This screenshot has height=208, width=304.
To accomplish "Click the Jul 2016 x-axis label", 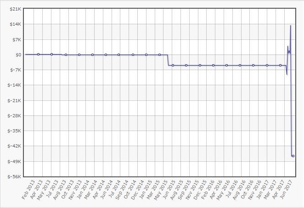I will (x=232, y=190).
